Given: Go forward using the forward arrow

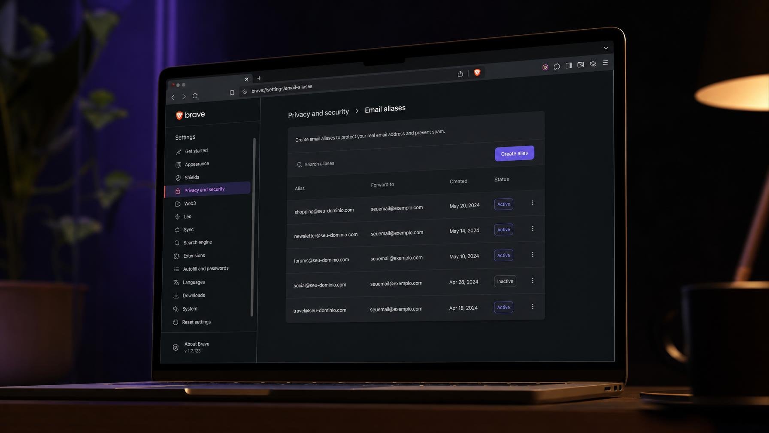Looking at the screenshot, I should tap(184, 97).
